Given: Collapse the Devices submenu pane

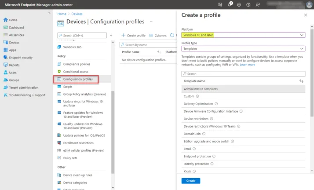Looking at the screenshot, I should point(111,36).
